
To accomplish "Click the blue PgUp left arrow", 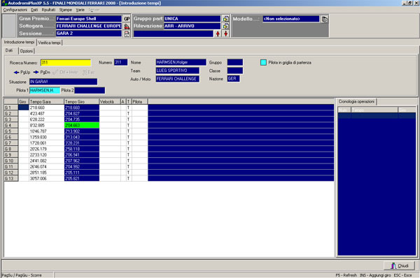I will pos(16,72).
